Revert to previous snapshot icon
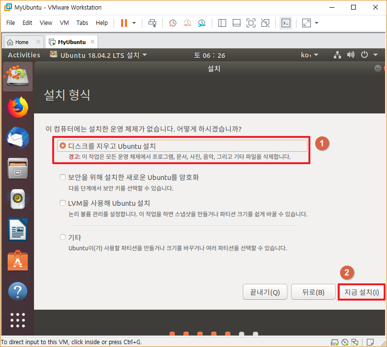 coord(187,23)
